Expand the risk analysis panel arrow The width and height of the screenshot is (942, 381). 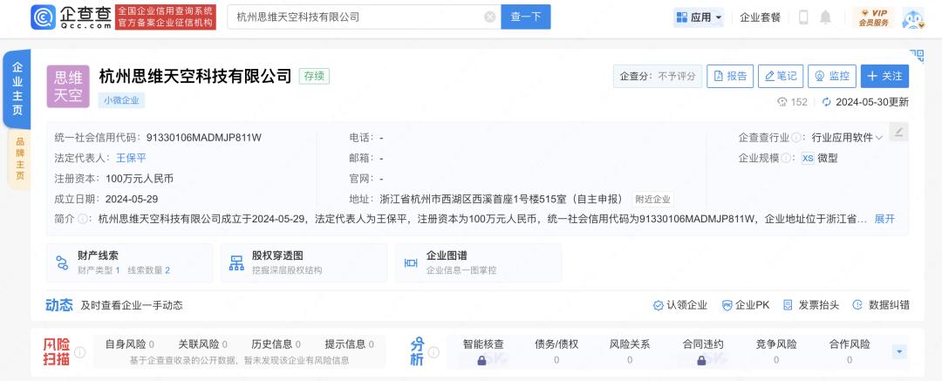(x=899, y=351)
